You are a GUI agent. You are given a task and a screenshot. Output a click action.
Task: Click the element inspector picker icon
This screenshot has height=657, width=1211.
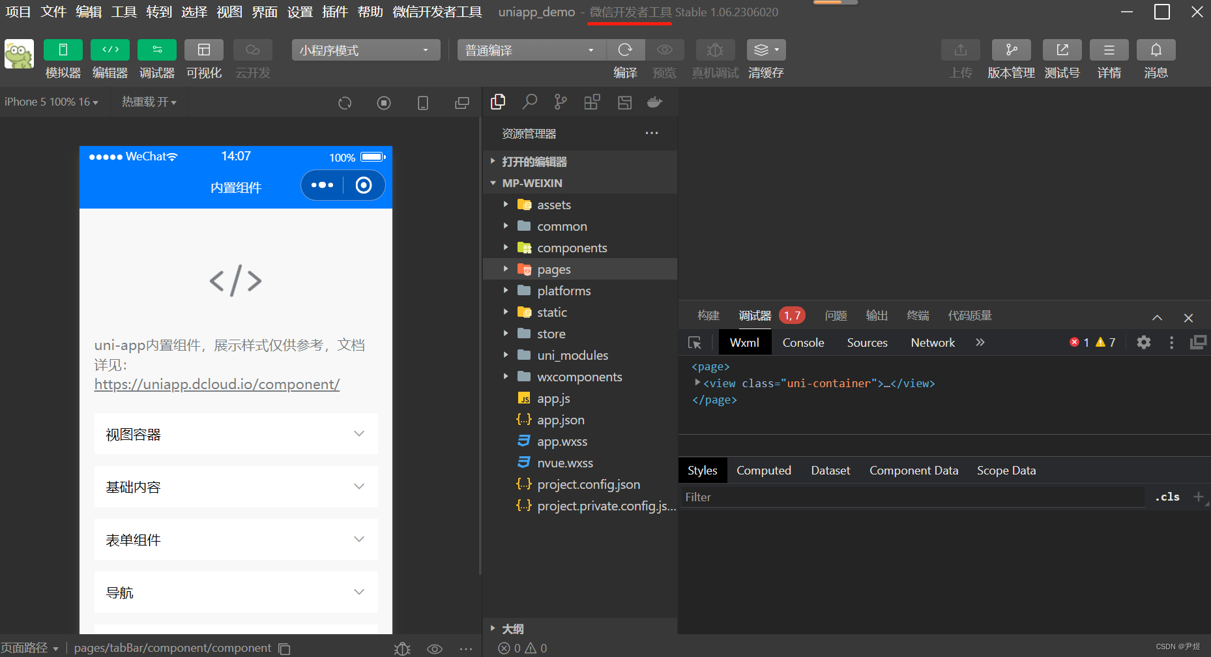click(695, 343)
